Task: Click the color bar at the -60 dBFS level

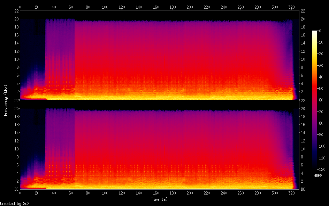Action: point(314,101)
